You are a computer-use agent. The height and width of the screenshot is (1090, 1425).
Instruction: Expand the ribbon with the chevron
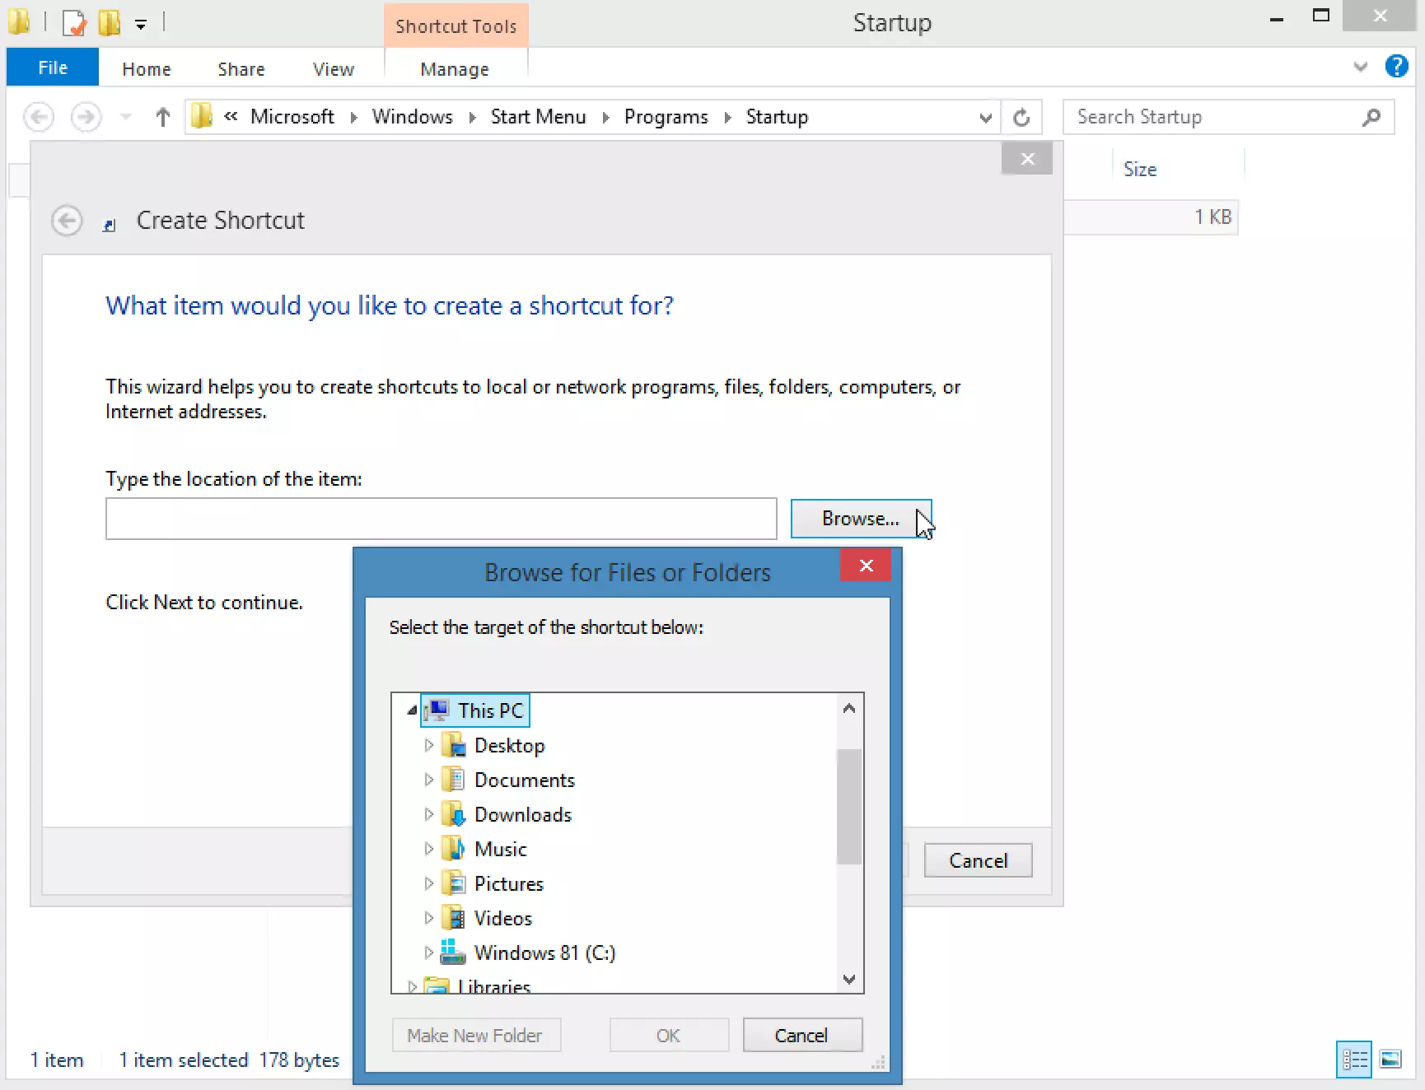click(x=1361, y=67)
